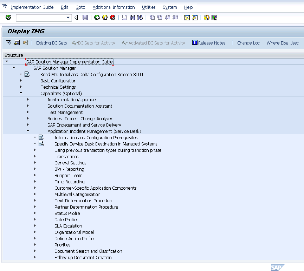Click the Where Else Used link
The image size is (304, 271).
tap(283, 43)
